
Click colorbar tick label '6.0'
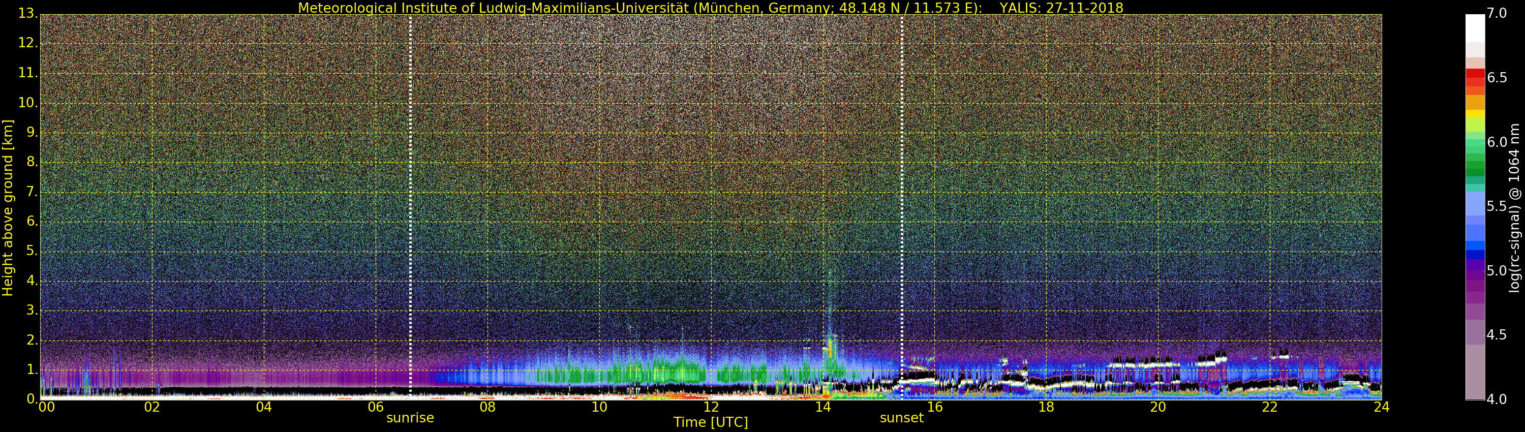1497,142
